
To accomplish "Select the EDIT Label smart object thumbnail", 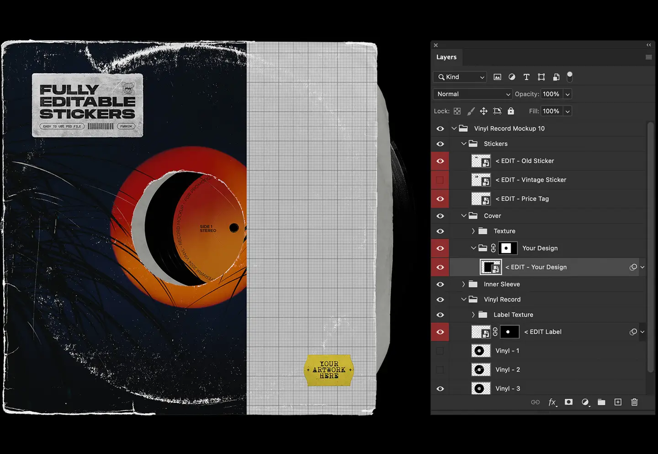I will [x=481, y=332].
